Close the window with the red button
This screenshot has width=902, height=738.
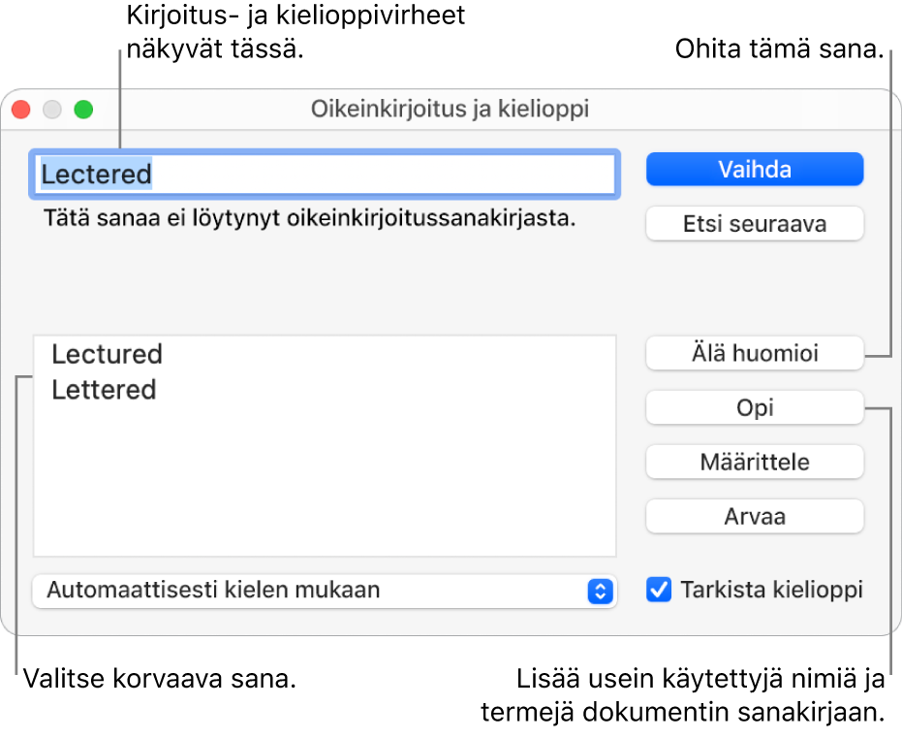coord(20,110)
